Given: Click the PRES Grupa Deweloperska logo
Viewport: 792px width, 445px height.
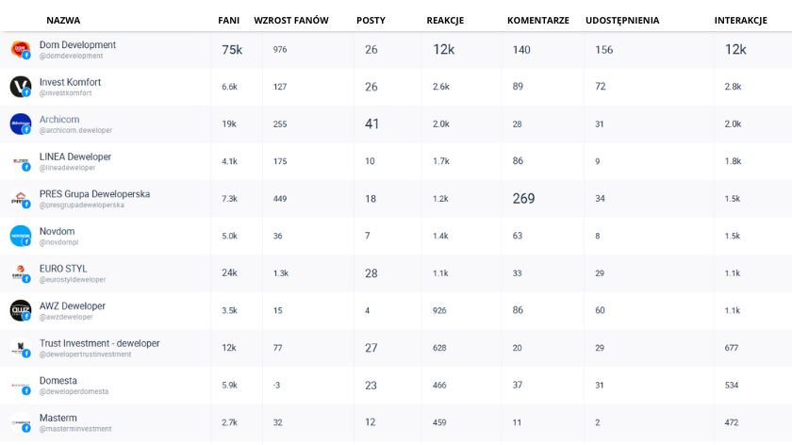Looking at the screenshot, I should point(20,199).
